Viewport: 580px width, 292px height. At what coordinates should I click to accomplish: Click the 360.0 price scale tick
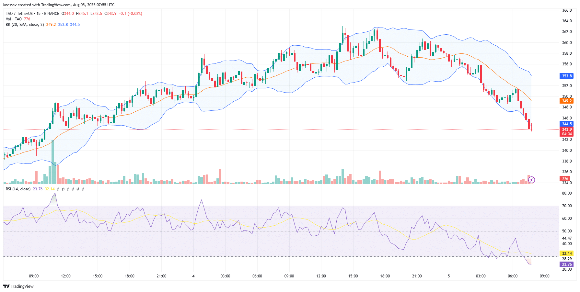[x=567, y=43]
